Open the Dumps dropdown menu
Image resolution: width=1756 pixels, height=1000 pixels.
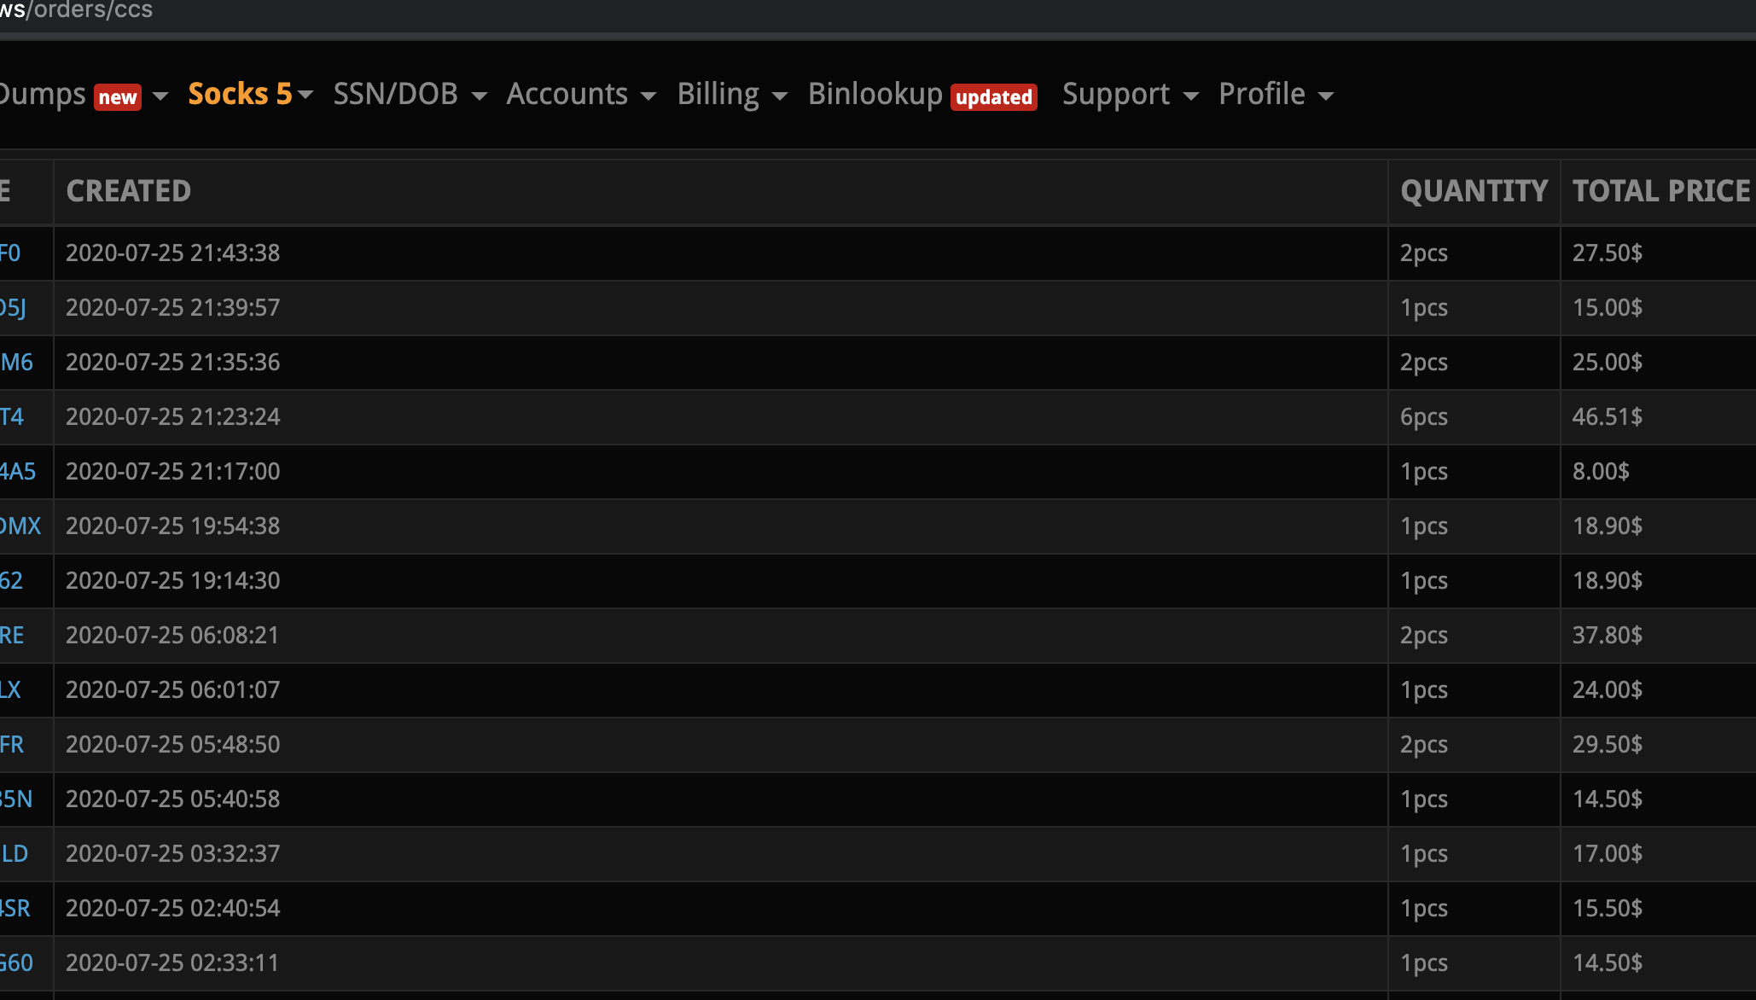pos(43,94)
